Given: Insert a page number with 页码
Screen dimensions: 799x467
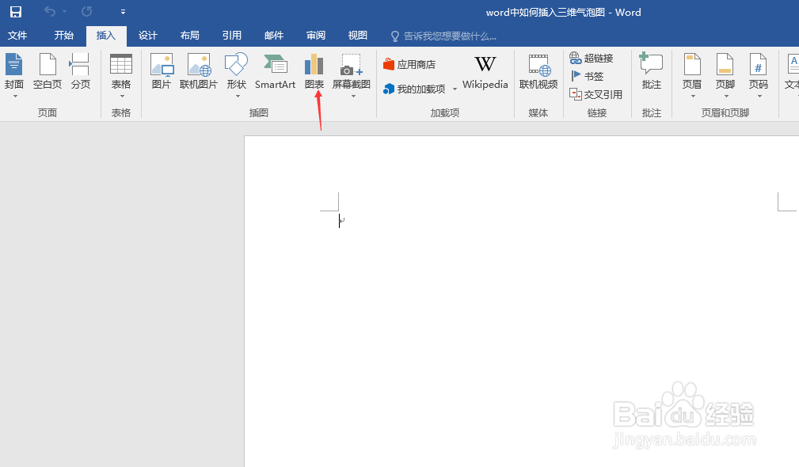Looking at the screenshot, I should pos(757,75).
